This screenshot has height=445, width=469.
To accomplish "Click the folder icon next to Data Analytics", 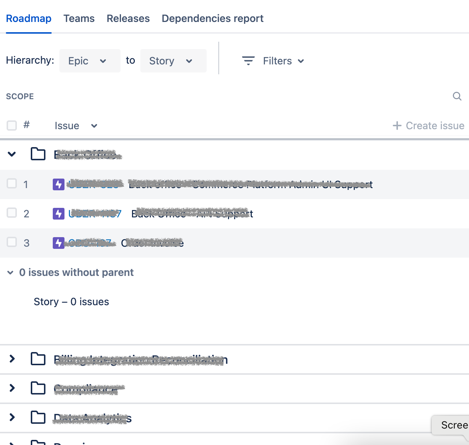I will pos(38,417).
